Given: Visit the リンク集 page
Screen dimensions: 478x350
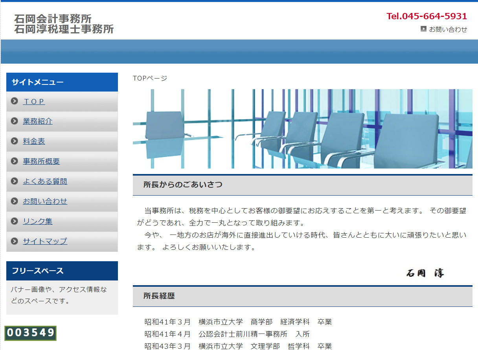Looking at the screenshot, I should click(37, 222).
